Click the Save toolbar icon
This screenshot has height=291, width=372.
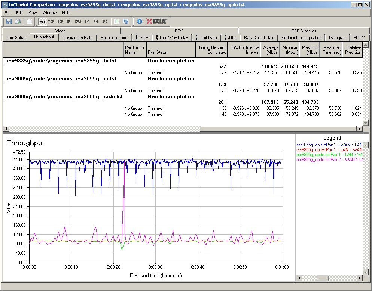pos(9,22)
